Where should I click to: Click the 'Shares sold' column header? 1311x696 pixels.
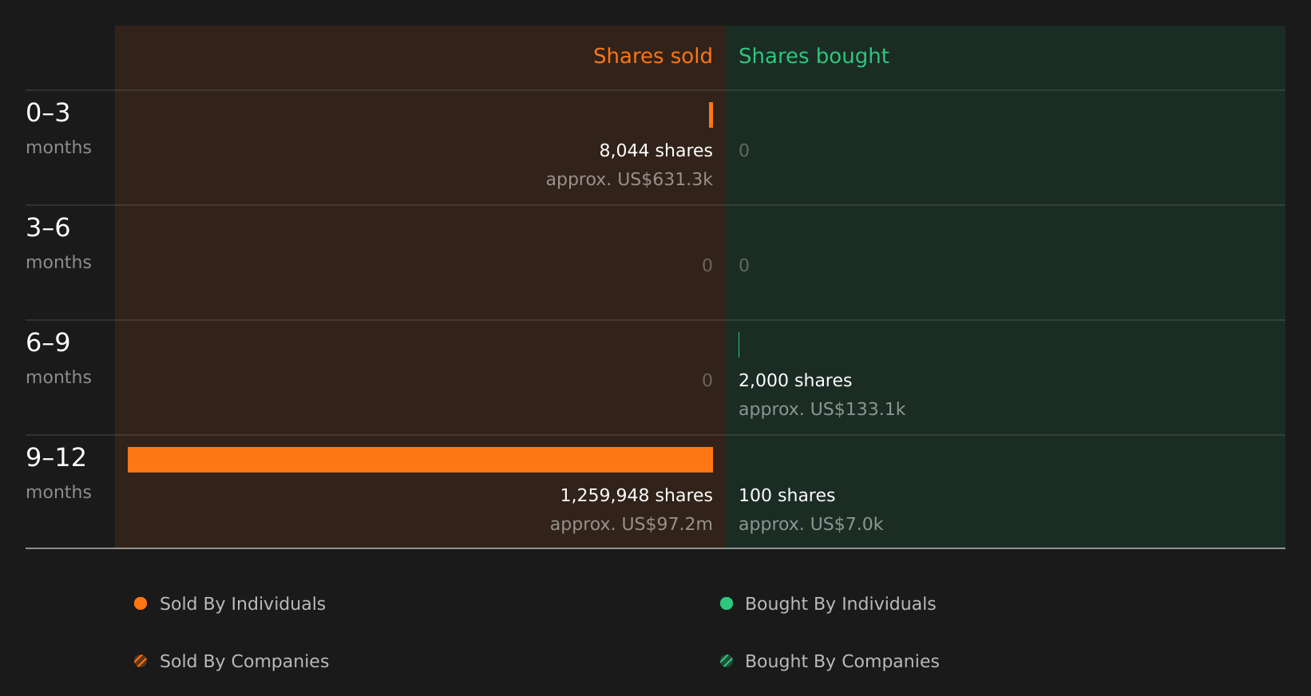[653, 56]
